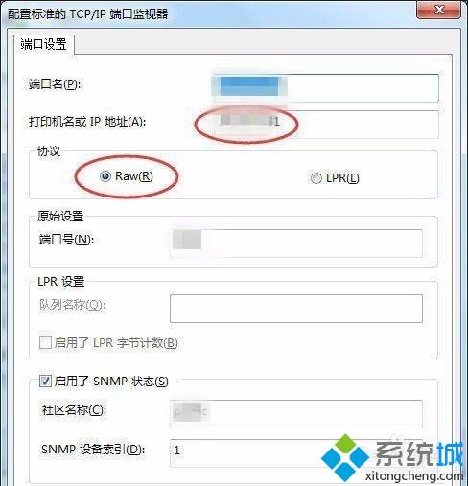Viewport: 468px width, 486px height.
Task: Click the 端口号(N) label
Action: coord(66,239)
